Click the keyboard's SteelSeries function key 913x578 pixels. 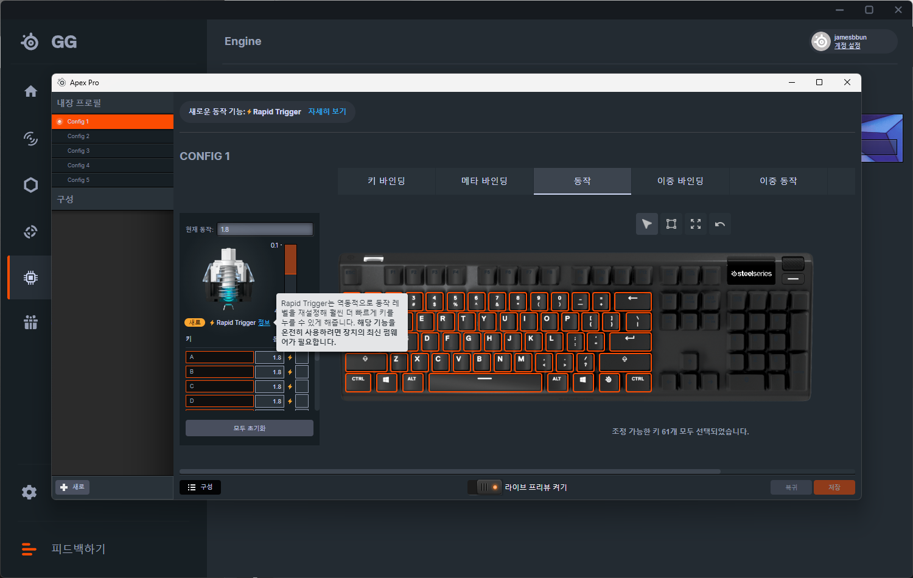tap(609, 382)
